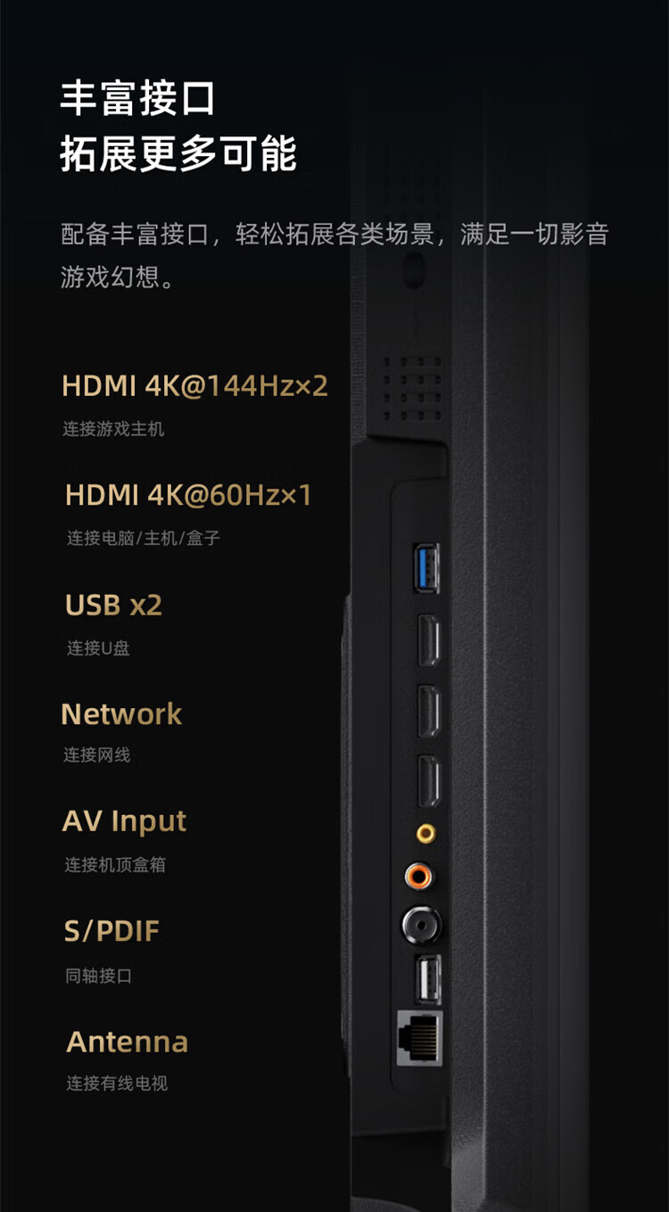Viewport: 669px width, 1212px height.
Task: Click the topmost HDMI port
Action: pos(429,639)
